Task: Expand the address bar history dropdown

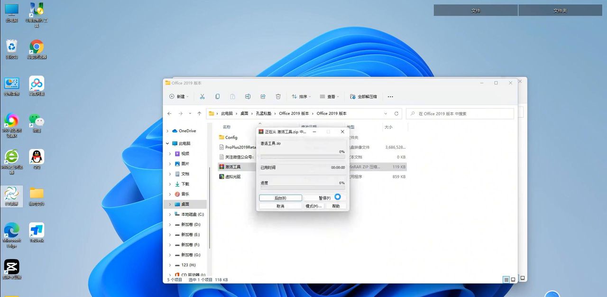Action: 386,114
